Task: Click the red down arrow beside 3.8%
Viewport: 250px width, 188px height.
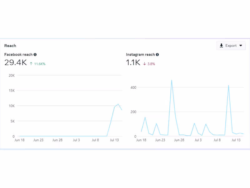Action: [144, 64]
